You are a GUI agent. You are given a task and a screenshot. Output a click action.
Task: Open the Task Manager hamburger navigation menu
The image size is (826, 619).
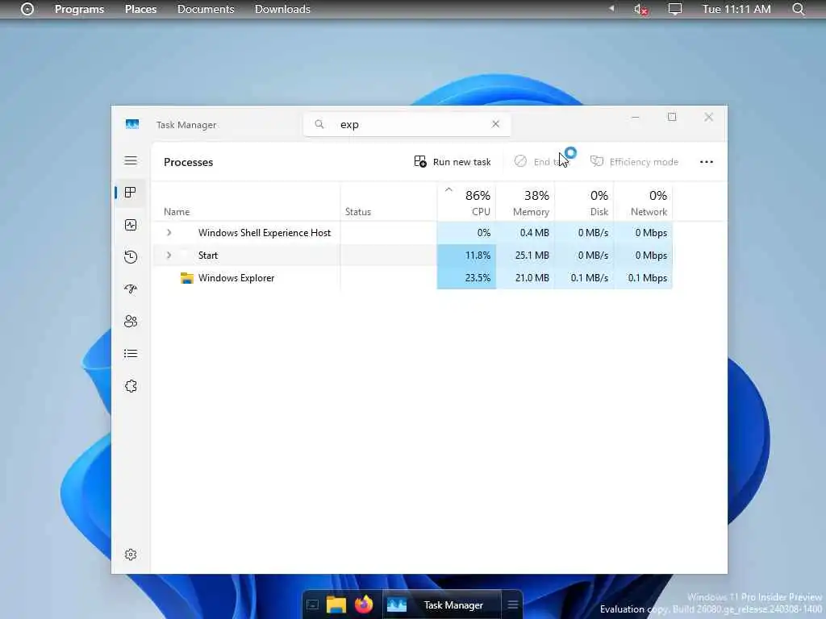[x=131, y=160]
